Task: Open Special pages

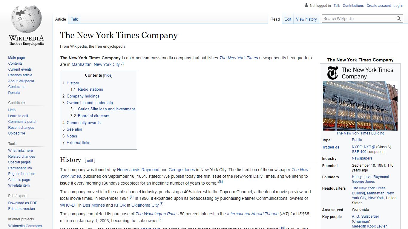Action: 19,162
